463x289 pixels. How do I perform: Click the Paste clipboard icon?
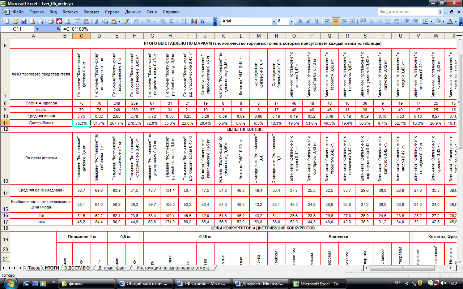pyautogui.click(x=113, y=21)
